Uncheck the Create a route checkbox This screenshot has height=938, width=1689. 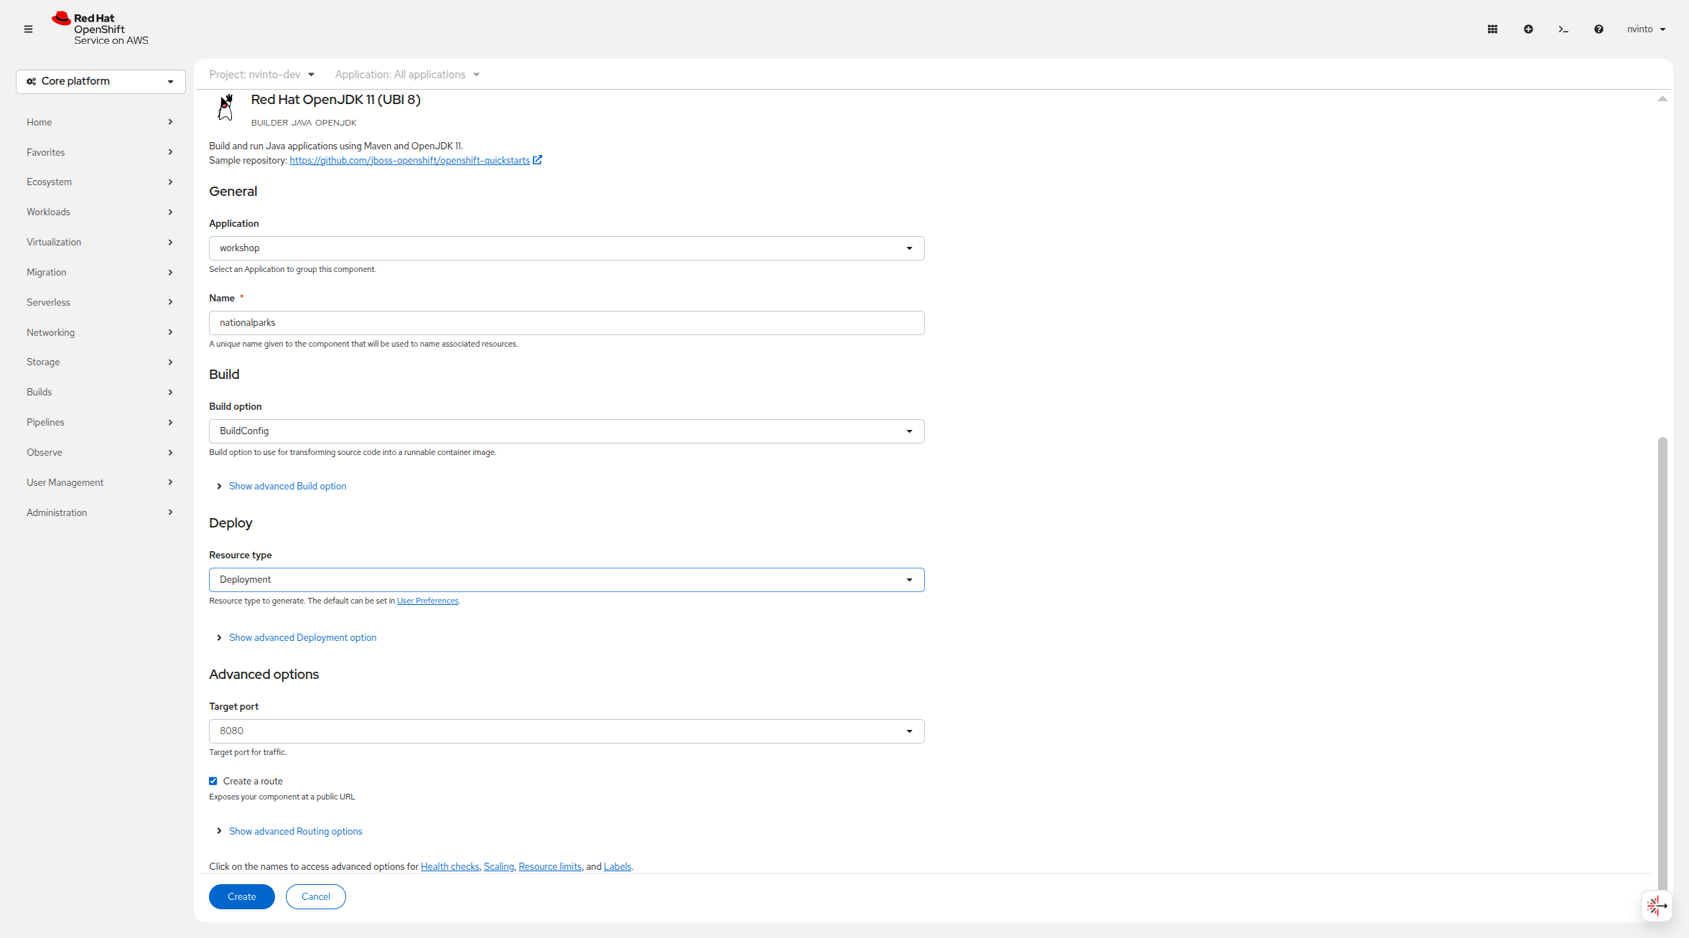point(213,782)
